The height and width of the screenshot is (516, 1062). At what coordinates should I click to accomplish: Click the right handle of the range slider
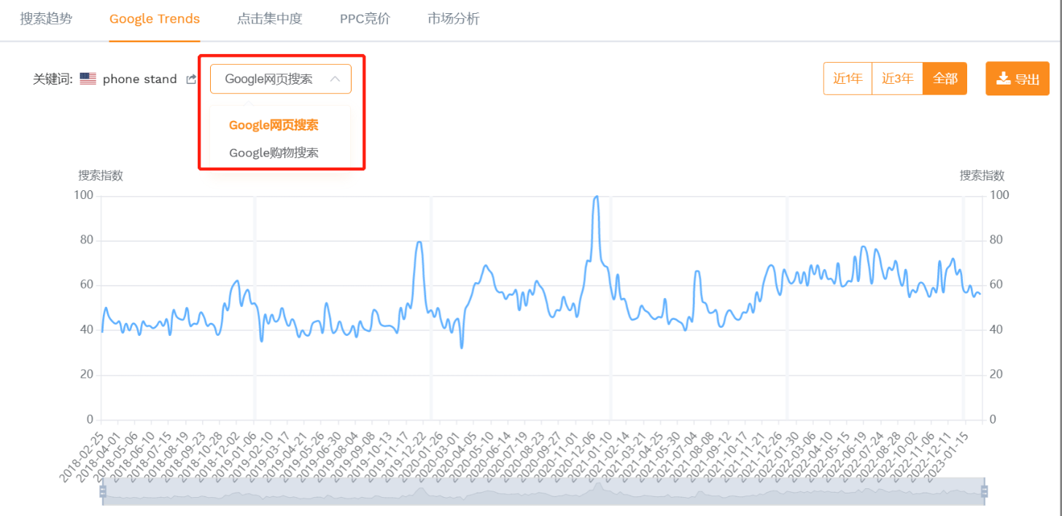pos(984,492)
